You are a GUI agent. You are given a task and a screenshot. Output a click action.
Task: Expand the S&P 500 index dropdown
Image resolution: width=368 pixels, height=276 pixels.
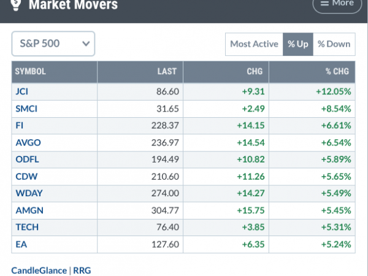pyautogui.click(x=53, y=44)
